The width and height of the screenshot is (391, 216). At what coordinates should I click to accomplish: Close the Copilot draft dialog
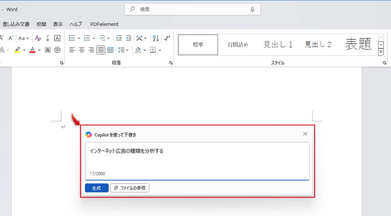click(305, 134)
